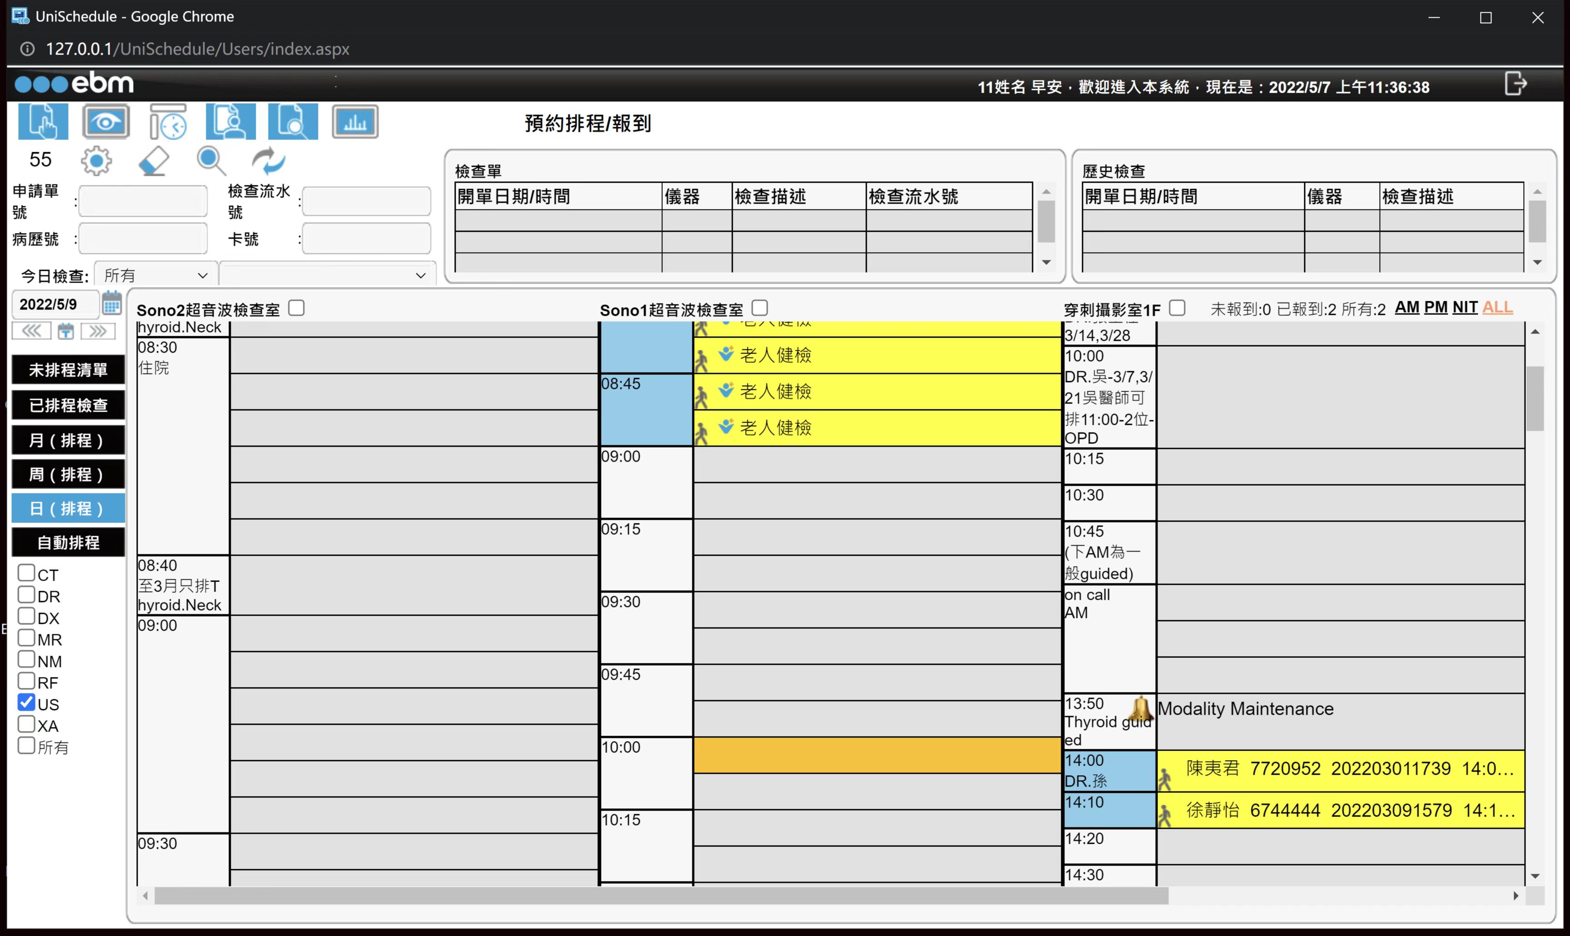Click the schedule's horizontal scrollbar thumb
This screenshot has height=936, width=1570.
pos(661,895)
